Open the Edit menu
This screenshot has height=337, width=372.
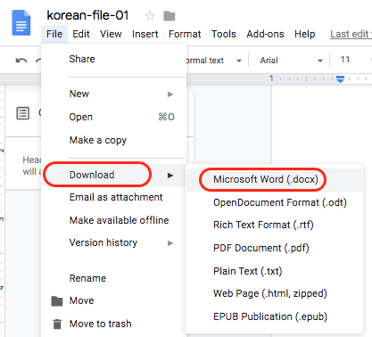tap(81, 34)
